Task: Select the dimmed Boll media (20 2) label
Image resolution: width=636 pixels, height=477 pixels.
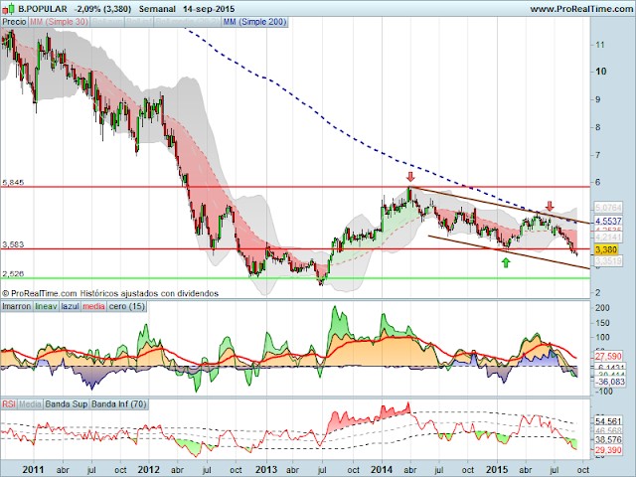Action: (188, 22)
